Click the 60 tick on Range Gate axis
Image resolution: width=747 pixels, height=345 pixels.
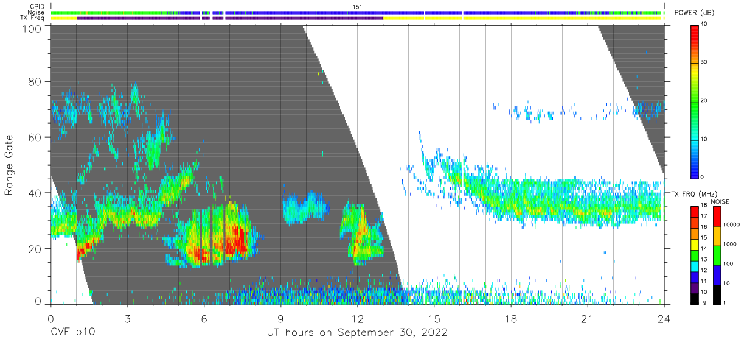tap(34, 138)
